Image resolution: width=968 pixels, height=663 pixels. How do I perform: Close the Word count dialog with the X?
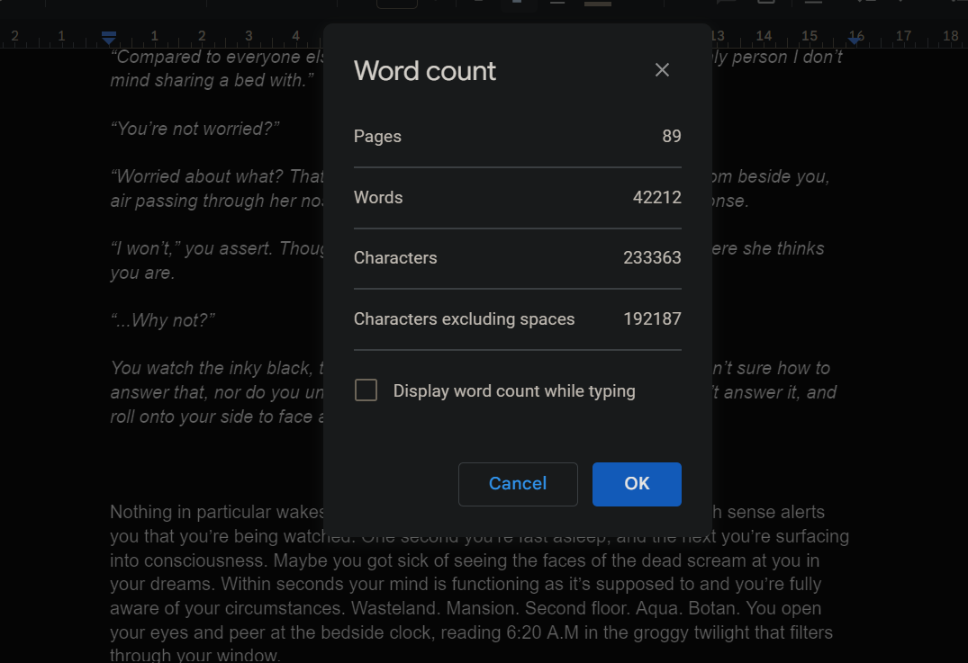(x=662, y=70)
